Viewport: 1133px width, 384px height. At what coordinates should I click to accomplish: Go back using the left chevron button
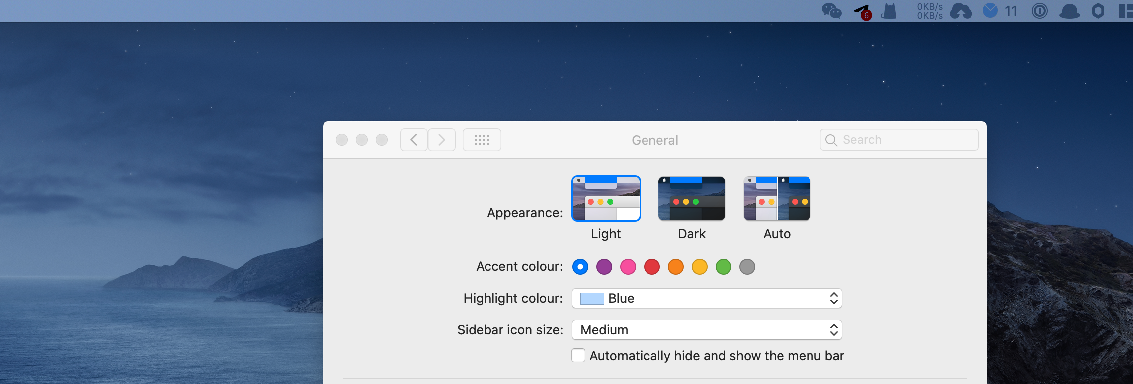[414, 140]
